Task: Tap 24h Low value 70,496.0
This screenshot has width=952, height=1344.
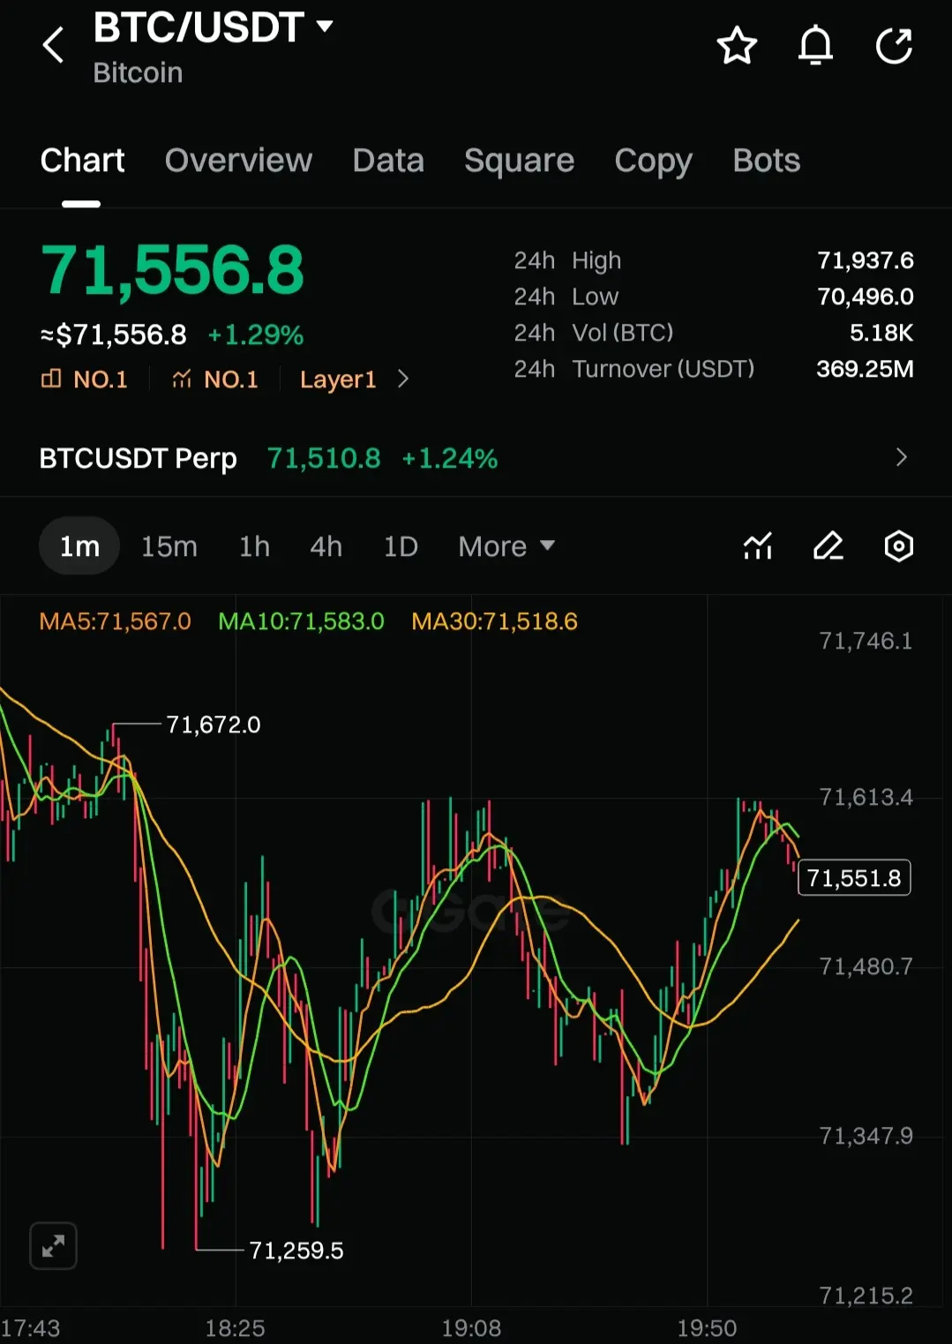Action: [x=865, y=297]
